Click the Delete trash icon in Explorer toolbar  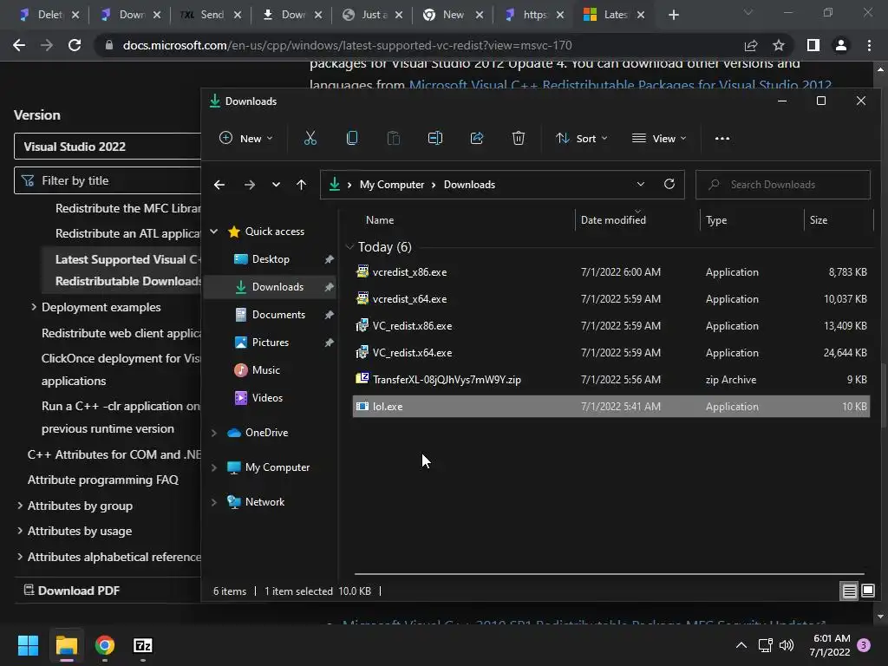(519, 138)
